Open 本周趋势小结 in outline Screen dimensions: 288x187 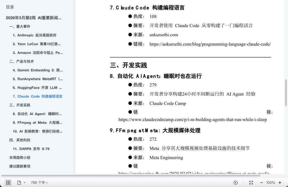(20, 158)
